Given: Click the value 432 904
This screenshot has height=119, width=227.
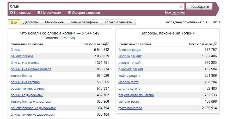Looking at the screenshot, I should (211, 69).
